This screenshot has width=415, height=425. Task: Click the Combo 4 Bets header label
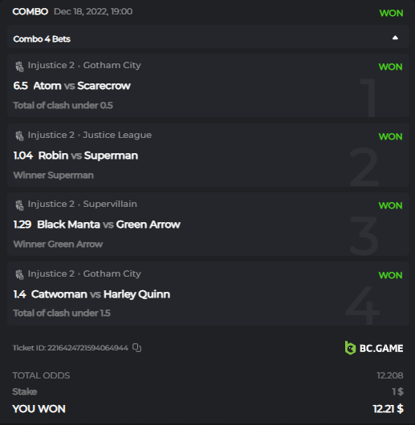click(x=42, y=39)
